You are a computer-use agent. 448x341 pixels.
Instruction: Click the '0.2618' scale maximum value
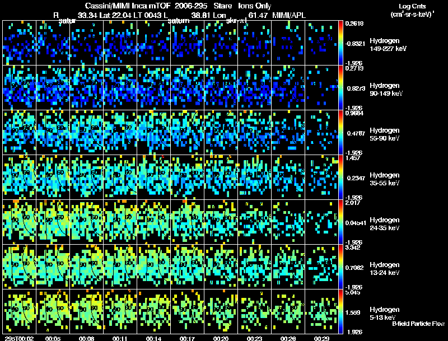[354, 24]
